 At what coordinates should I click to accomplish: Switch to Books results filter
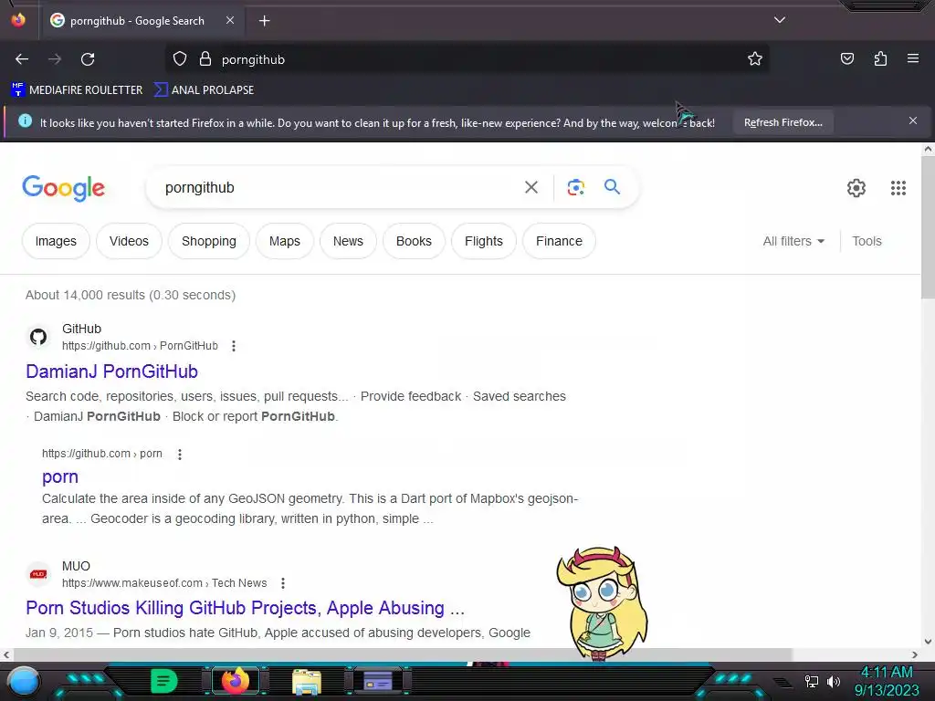(414, 241)
